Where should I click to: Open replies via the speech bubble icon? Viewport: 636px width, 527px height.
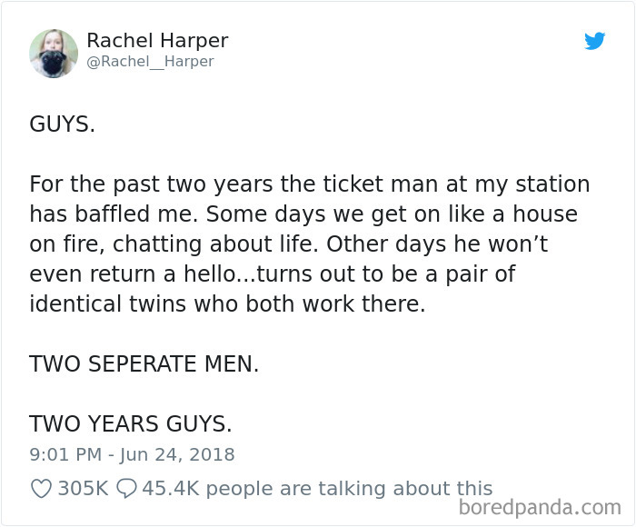point(126,489)
